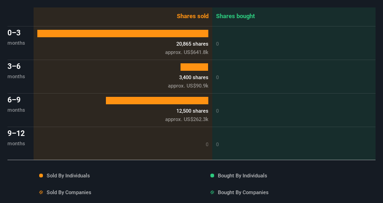
Task: Click the Shares sold column header
Action: (193, 16)
